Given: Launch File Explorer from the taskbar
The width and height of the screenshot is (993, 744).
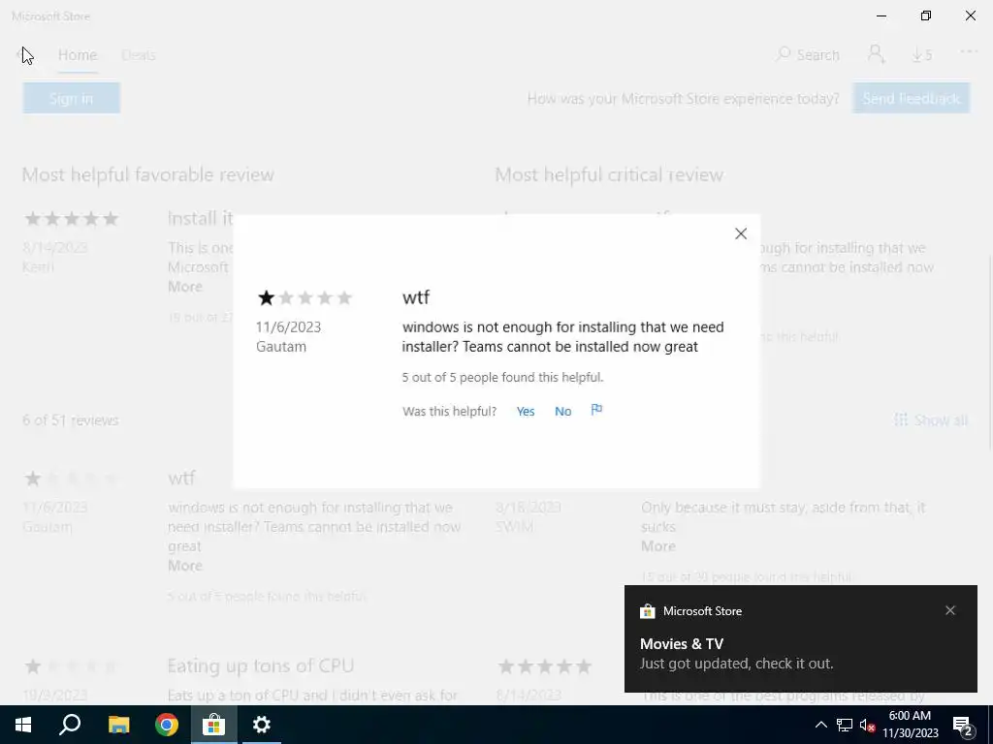Looking at the screenshot, I should click(118, 725).
